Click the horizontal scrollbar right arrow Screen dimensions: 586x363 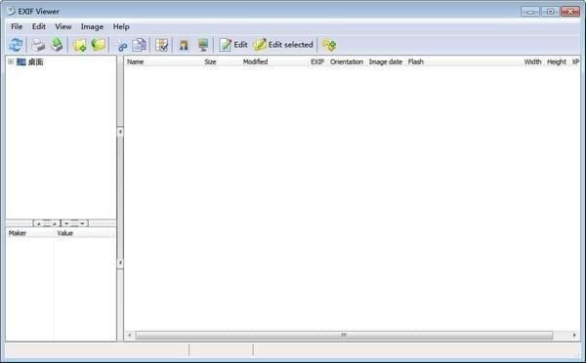click(574, 335)
